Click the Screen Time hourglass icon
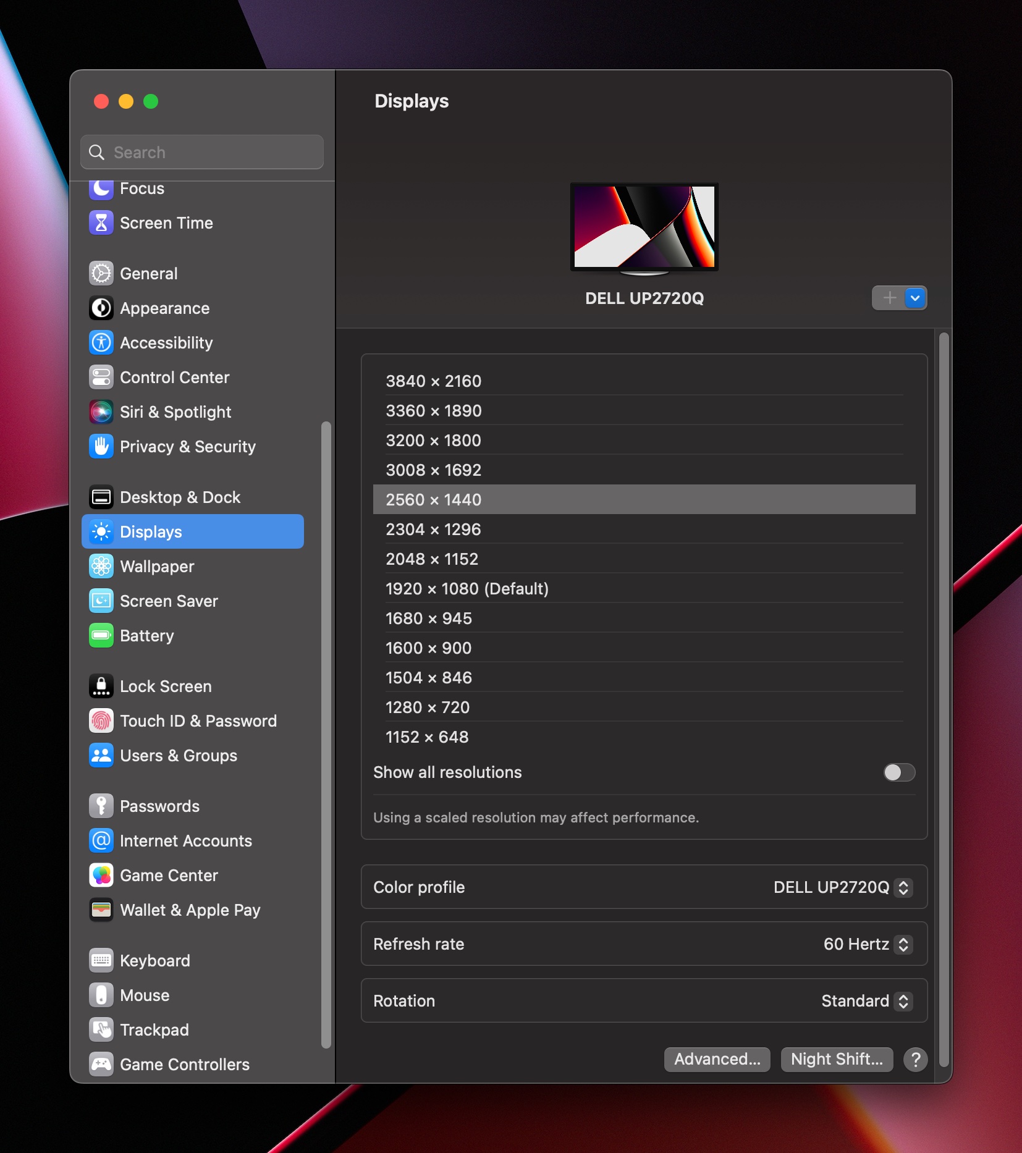1022x1153 pixels. pyautogui.click(x=101, y=223)
